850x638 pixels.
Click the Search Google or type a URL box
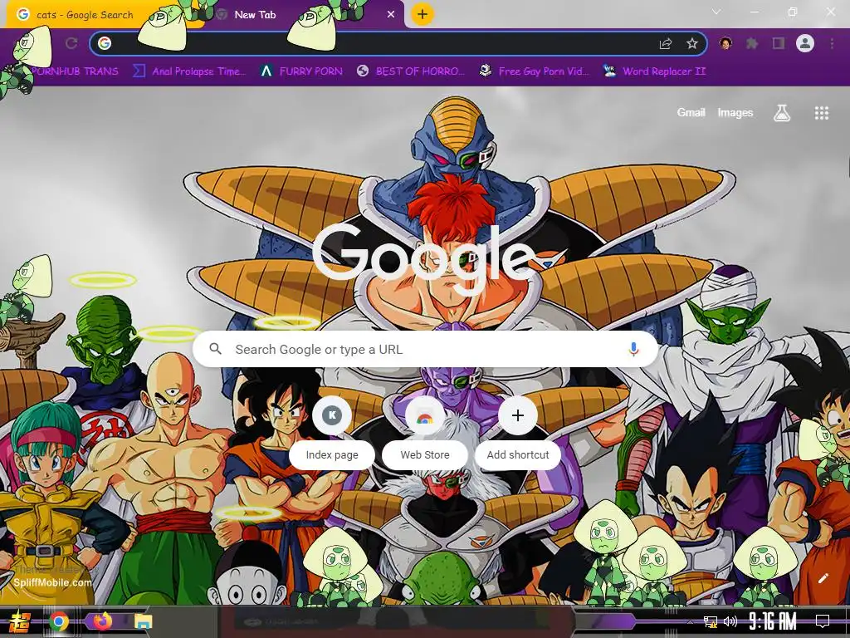pyautogui.click(x=426, y=350)
